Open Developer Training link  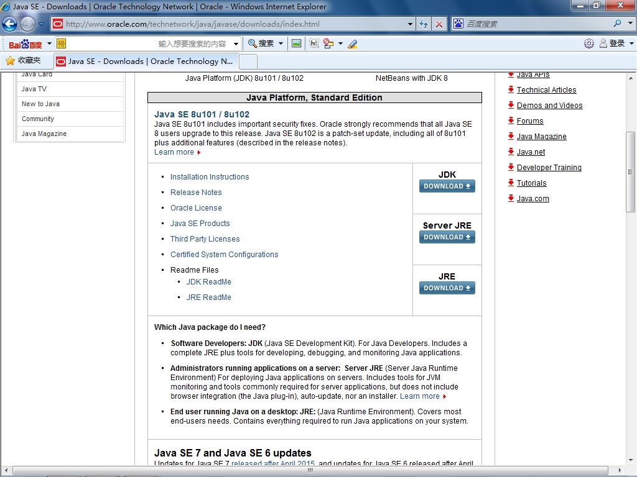tap(549, 168)
